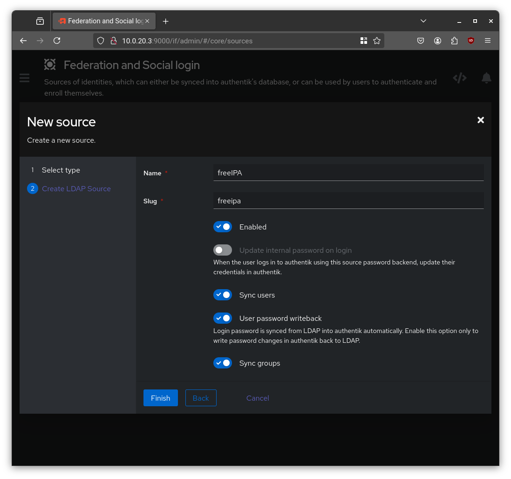Click the Finish button

pos(161,398)
